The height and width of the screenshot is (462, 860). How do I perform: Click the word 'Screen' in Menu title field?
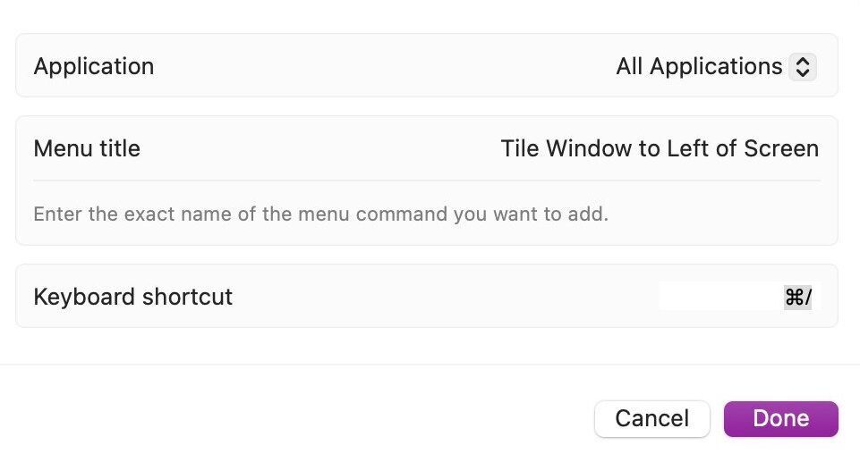click(x=781, y=148)
